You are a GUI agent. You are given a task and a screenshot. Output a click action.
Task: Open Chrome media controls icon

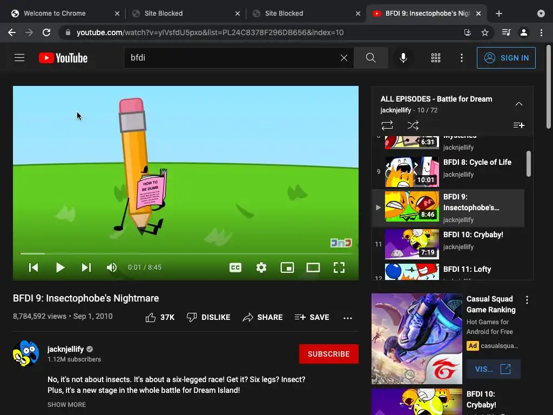(506, 32)
